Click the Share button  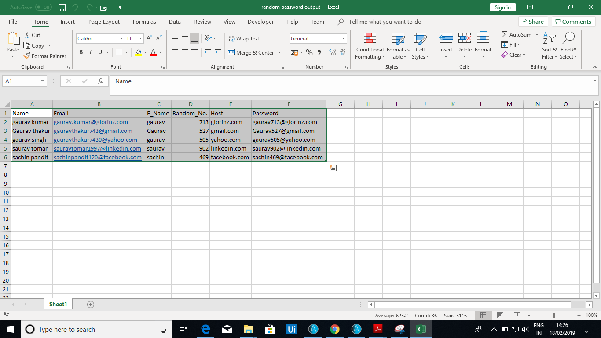click(532, 22)
